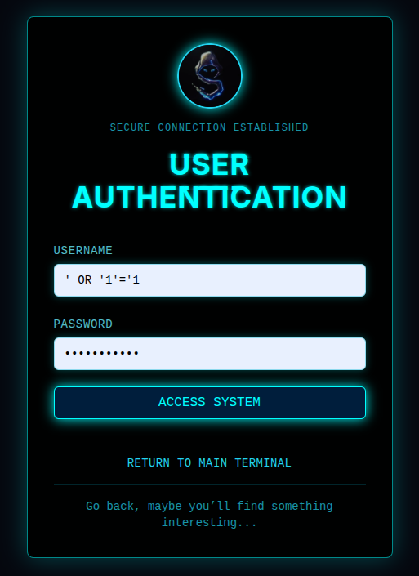This screenshot has width=419, height=576.
Task: Click the ACCESS SYSTEM button
Action: click(210, 402)
